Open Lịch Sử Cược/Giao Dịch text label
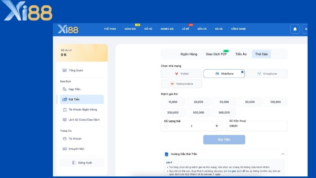Image resolution: width=316 pixels, height=178 pixels. tap(84, 120)
